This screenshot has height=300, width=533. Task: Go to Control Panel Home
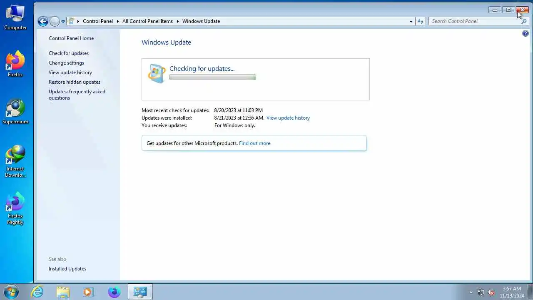click(x=71, y=38)
